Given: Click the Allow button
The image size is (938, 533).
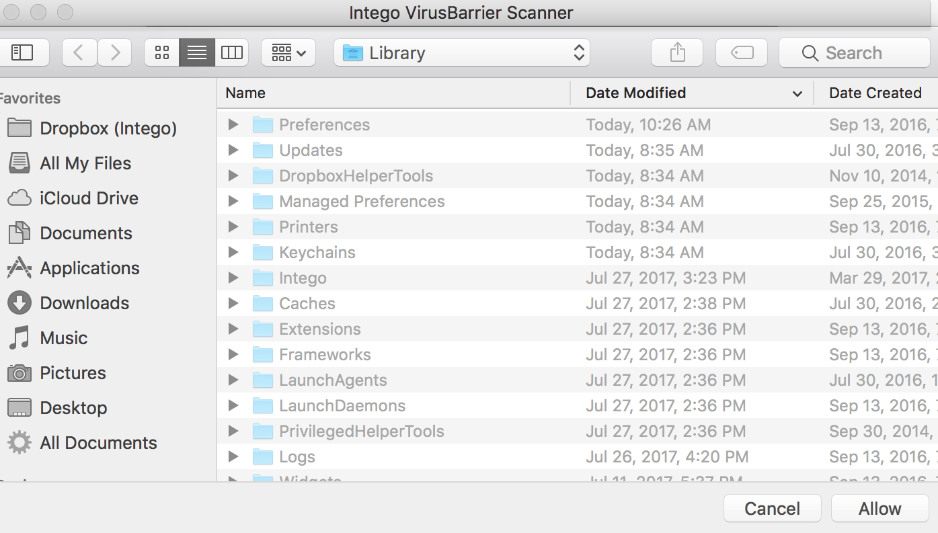Looking at the screenshot, I should (880, 509).
